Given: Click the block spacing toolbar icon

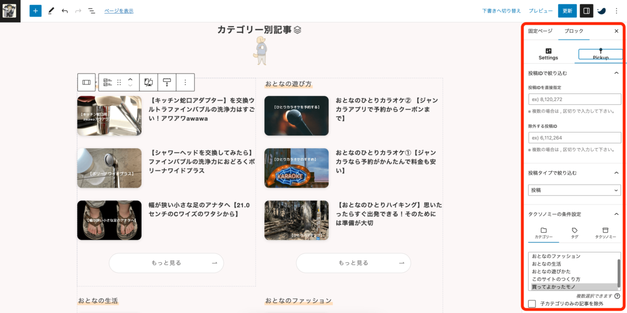Looking at the screenshot, I should pyautogui.click(x=167, y=82).
